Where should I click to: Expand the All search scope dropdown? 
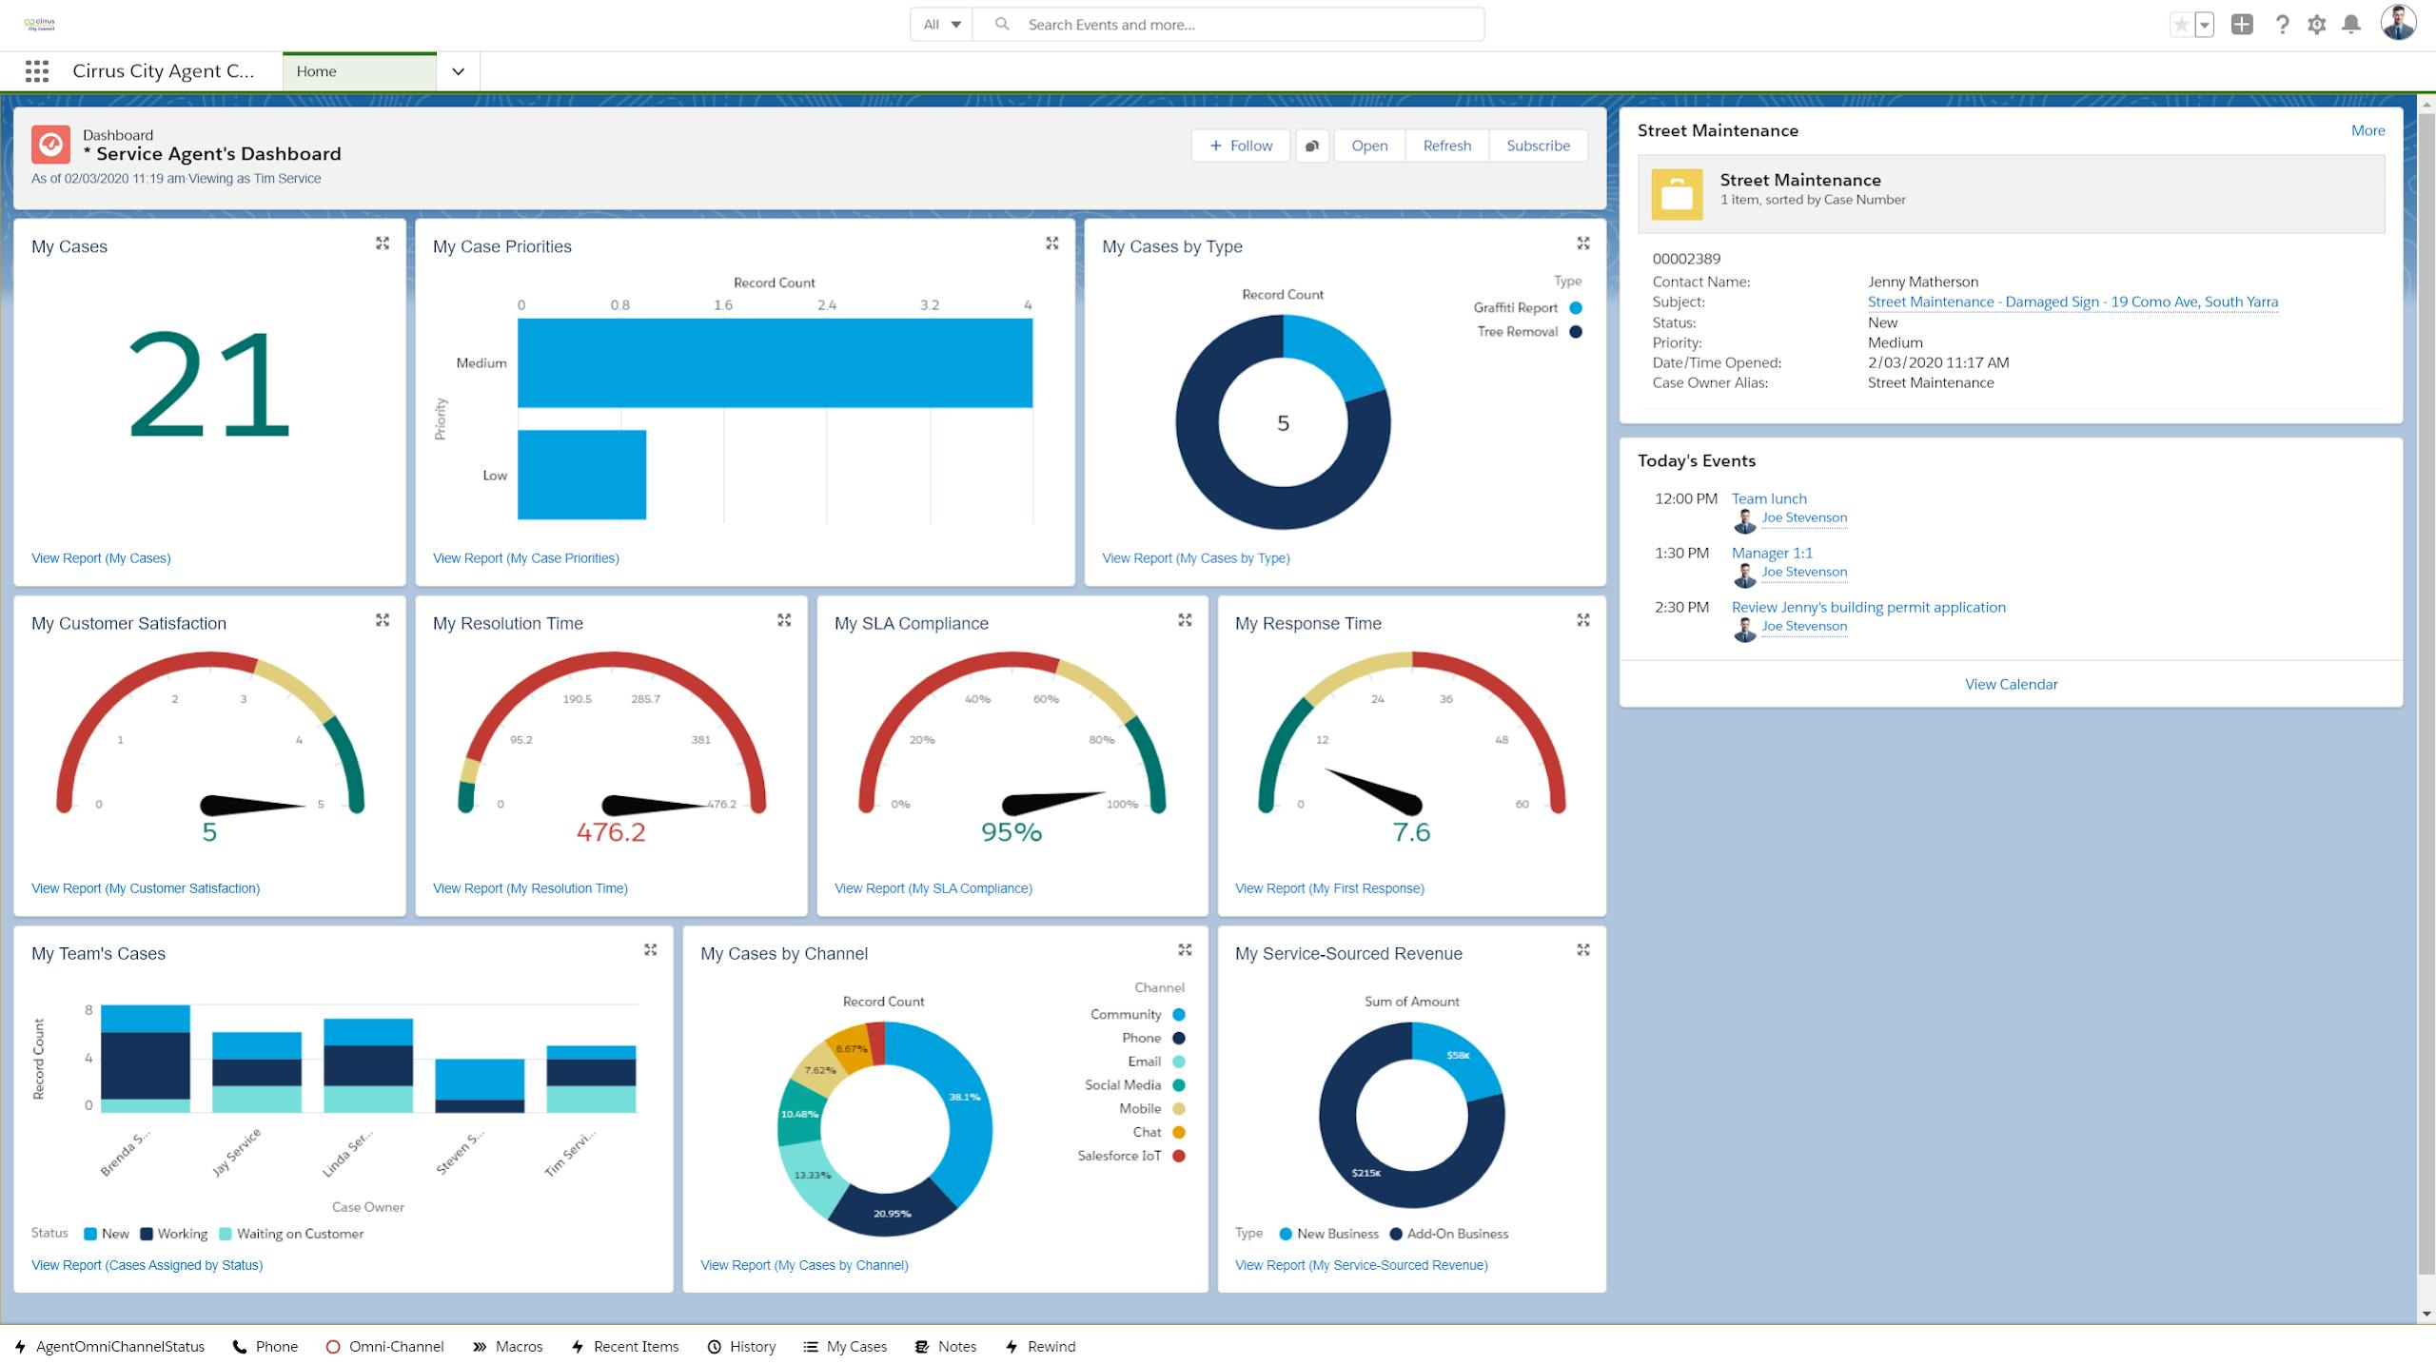pyautogui.click(x=941, y=25)
